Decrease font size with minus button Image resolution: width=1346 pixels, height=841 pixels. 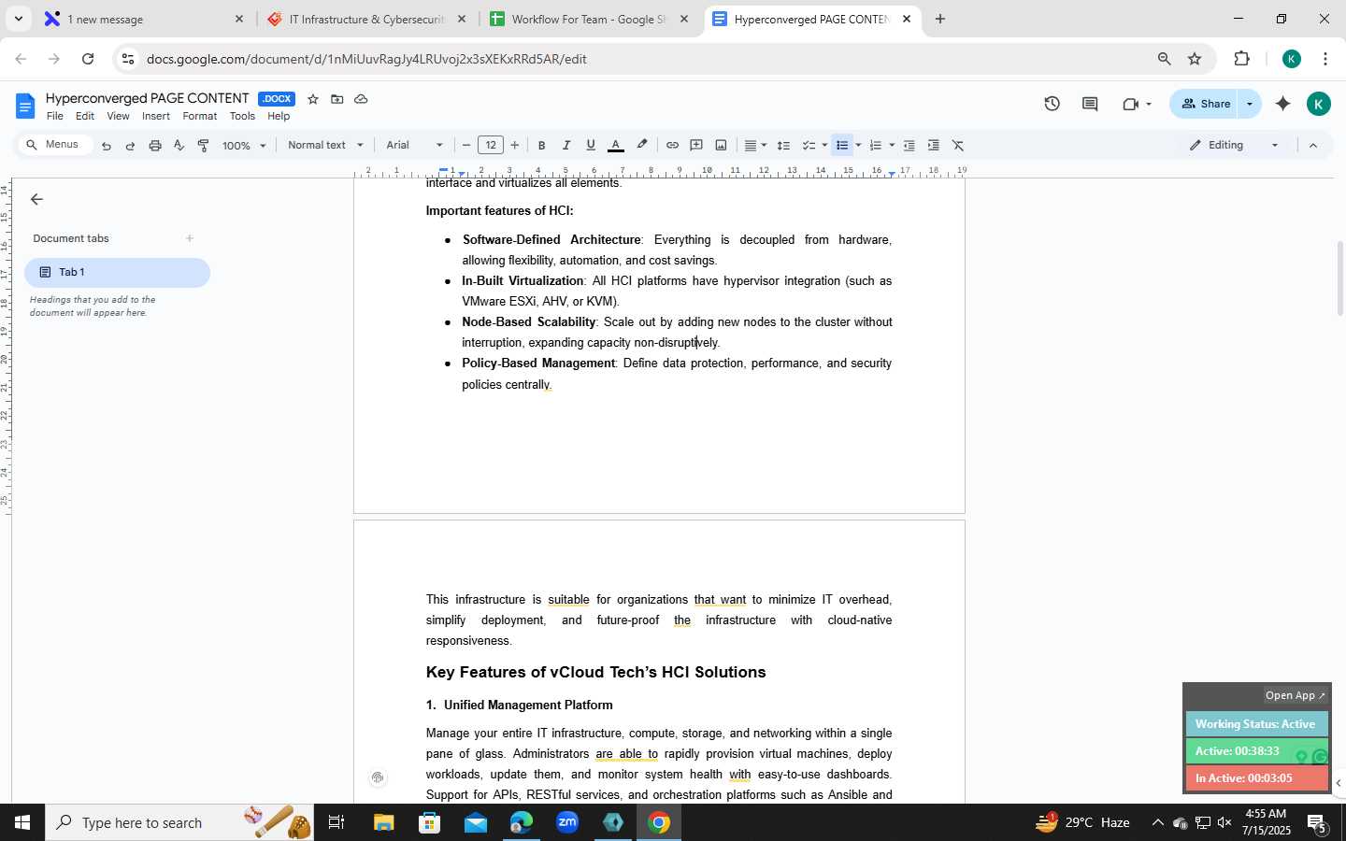[x=466, y=146]
